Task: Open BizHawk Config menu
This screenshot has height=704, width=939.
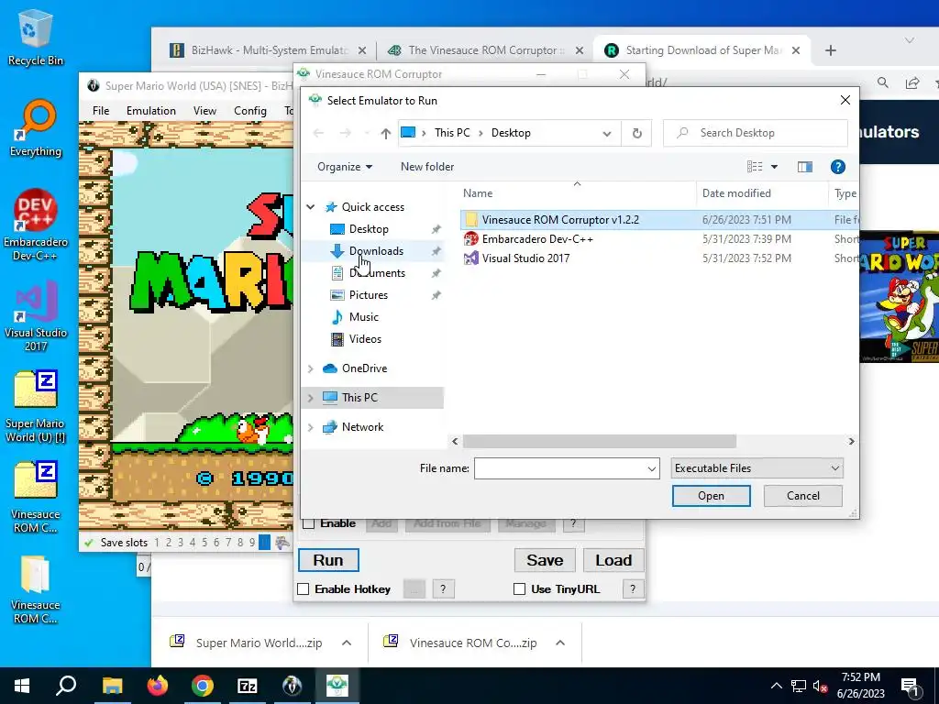Action: click(249, 111)
